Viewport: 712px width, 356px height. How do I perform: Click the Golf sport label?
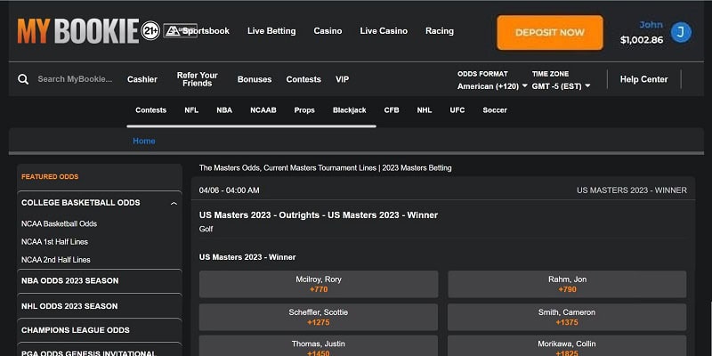click(x=206, y=230)
